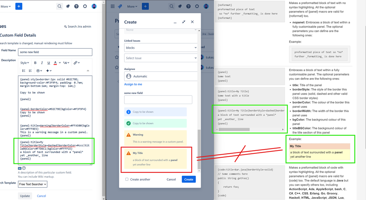Click Assignee Automatic field

tap(161, 76)
